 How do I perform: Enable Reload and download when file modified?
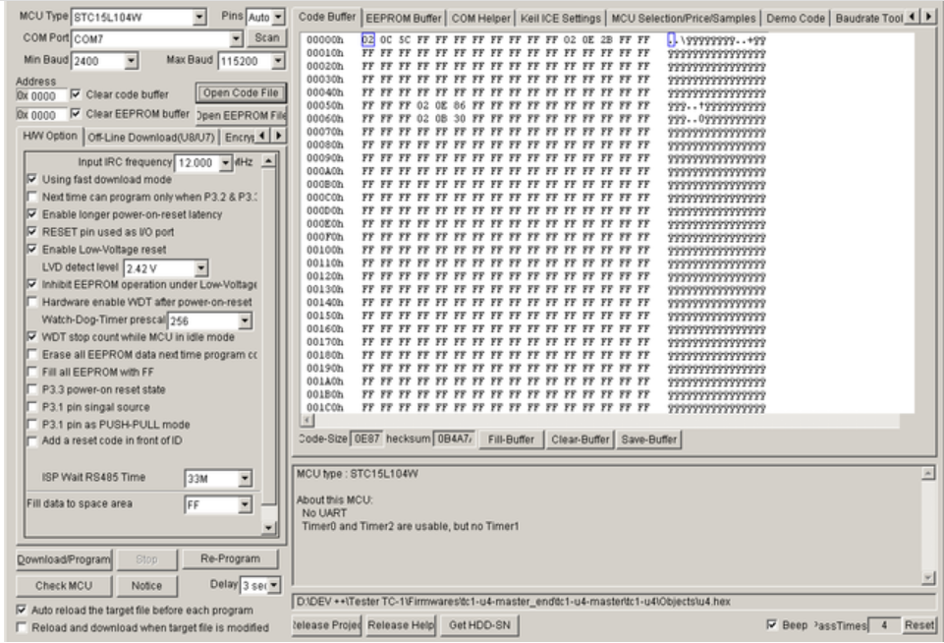point(22,627)
